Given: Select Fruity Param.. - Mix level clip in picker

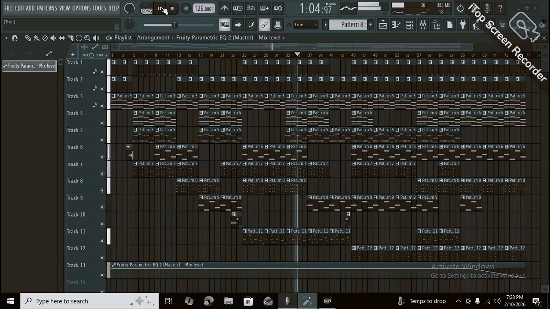Looking at the screenshot, I should (x=29, y=66).
